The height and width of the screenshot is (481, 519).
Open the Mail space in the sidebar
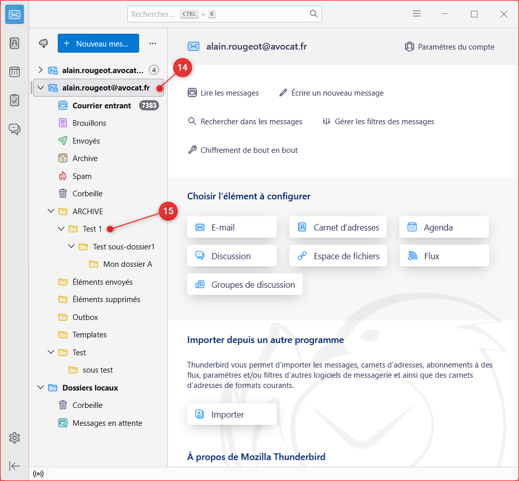point(14,14)
